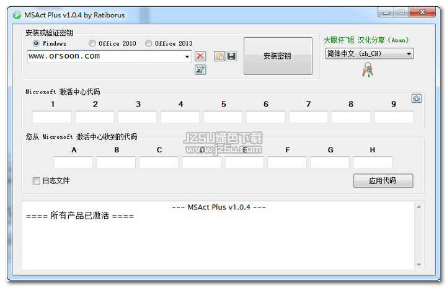Viewport: 447px width, 288px height.
Task: Click the MSAct Plus title bar app icon
Action: point(17,15)
